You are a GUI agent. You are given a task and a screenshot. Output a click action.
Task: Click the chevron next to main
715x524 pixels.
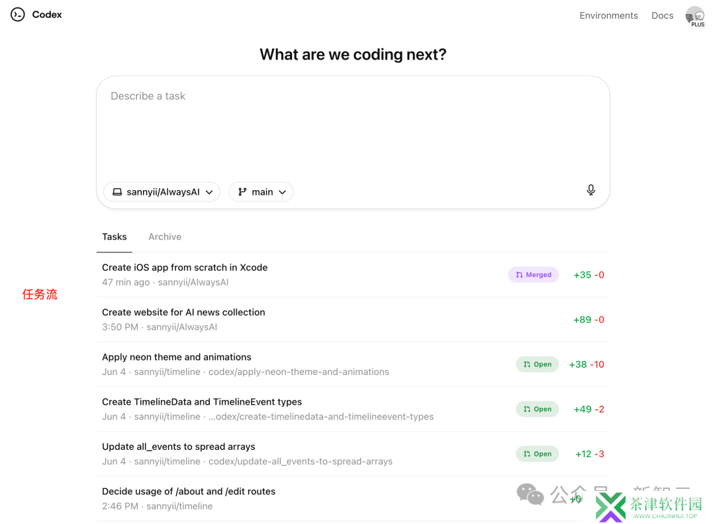pyautogui.click(x=282, y=192)
